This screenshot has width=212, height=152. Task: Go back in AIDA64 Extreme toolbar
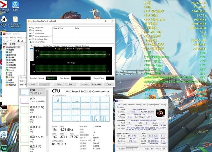point(4,41)
